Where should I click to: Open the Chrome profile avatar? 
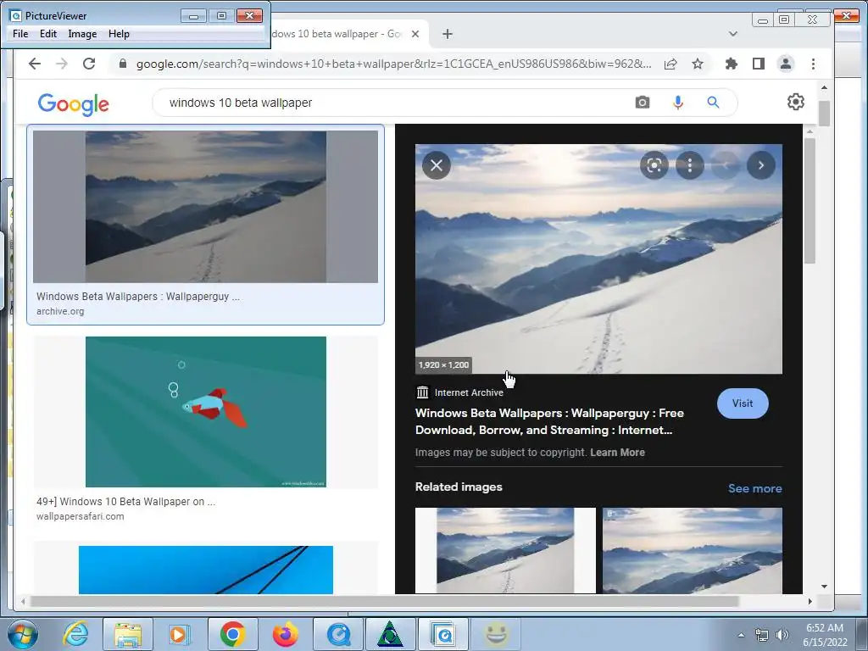click(786, 64)
